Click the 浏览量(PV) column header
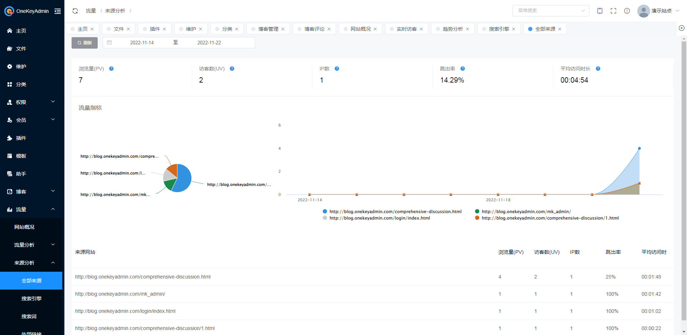This screenshot has width=687, height=335. pos(511,252)
